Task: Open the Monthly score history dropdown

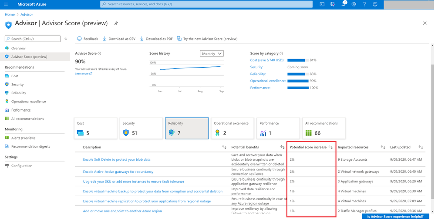Action: pyautogui.click(x=212, y=54)
